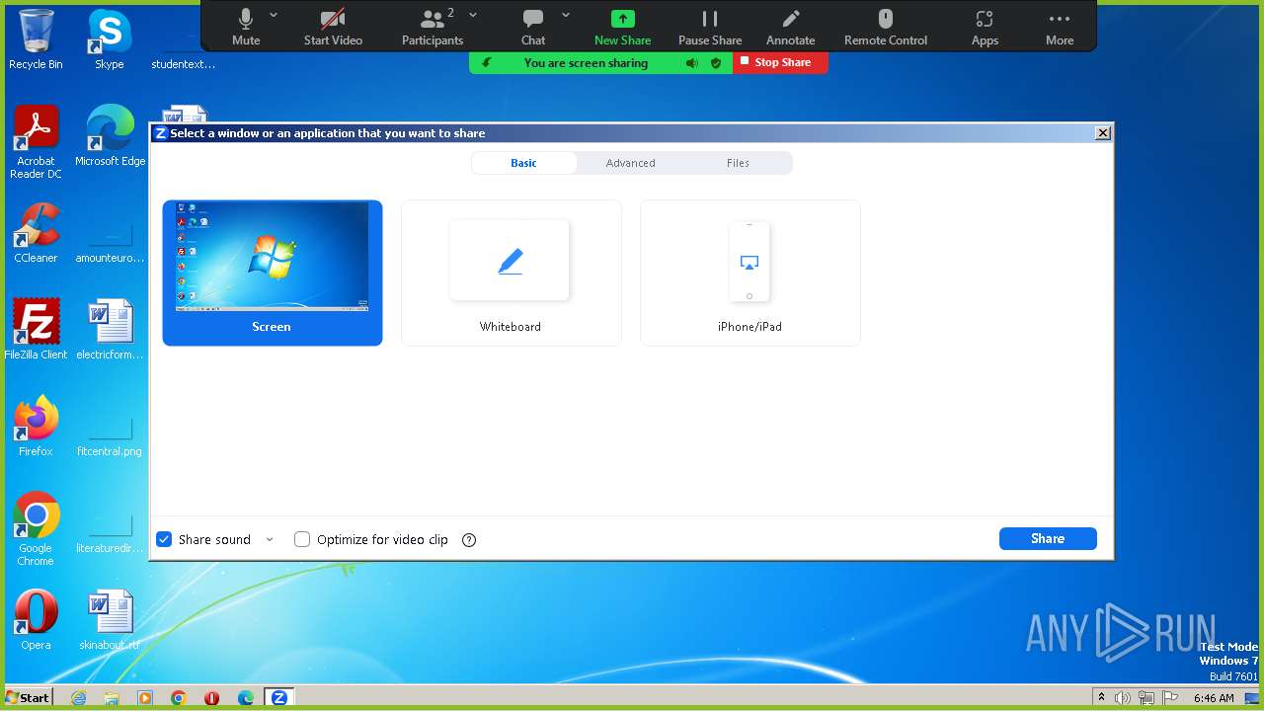Open the Chat panel
The image size is (1264, 711).
tap(533, 27)
